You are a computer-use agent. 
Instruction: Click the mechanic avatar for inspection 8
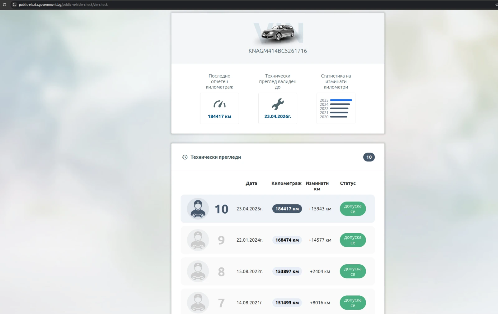(x=198, y=271)
